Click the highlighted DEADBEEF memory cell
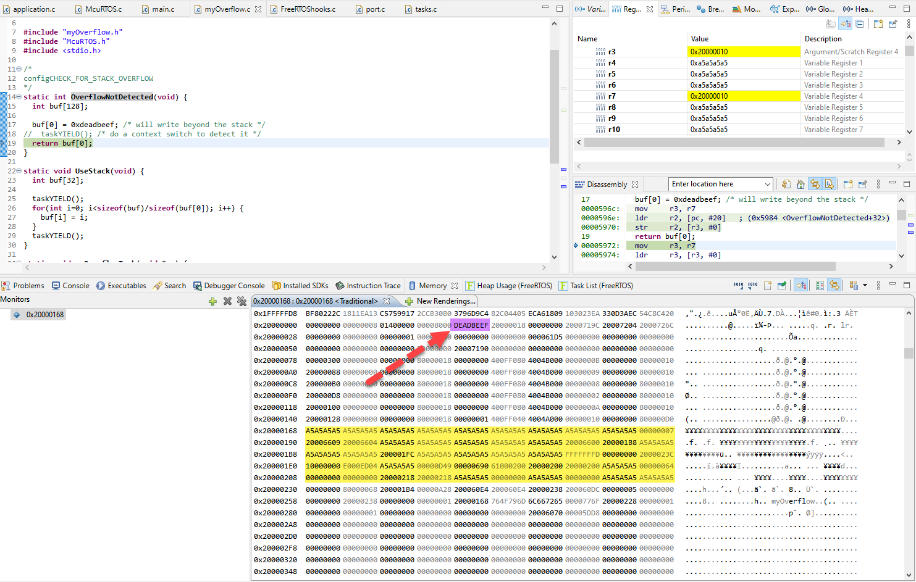Viewport: 916px width, 582px height. [471, 325]
